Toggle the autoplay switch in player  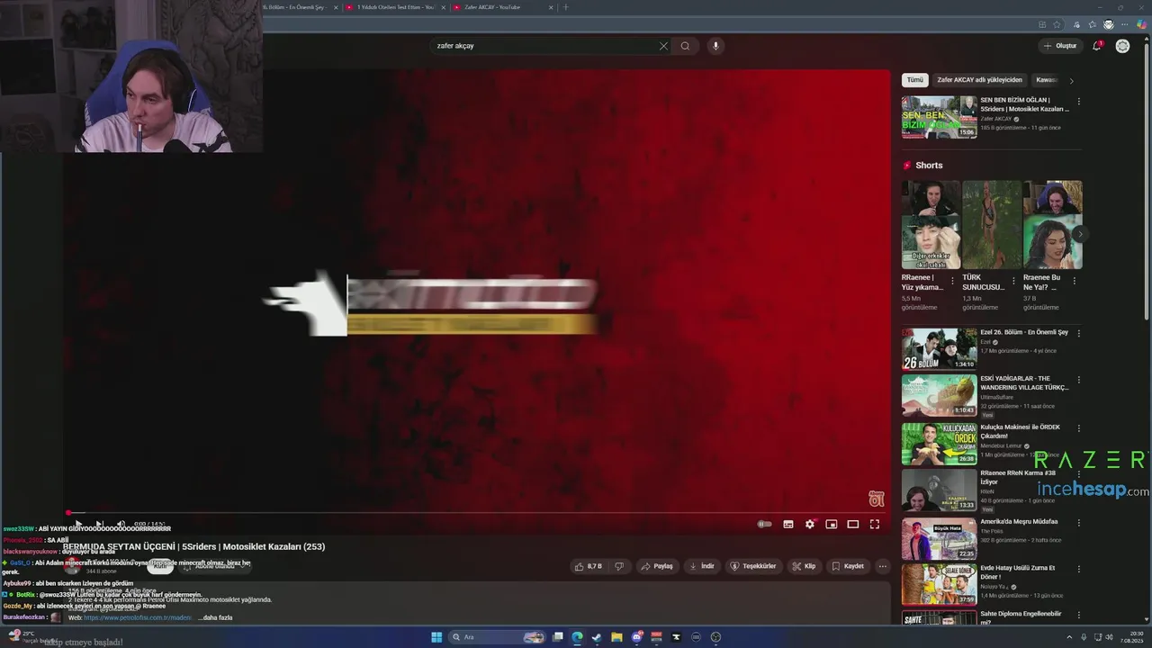tap(765, 524)
